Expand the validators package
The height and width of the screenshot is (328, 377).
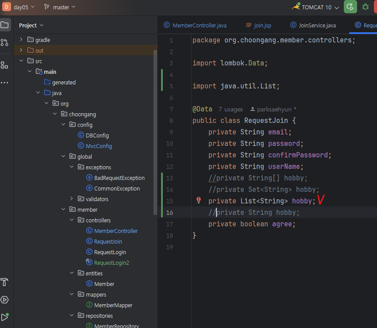(72, 199)
